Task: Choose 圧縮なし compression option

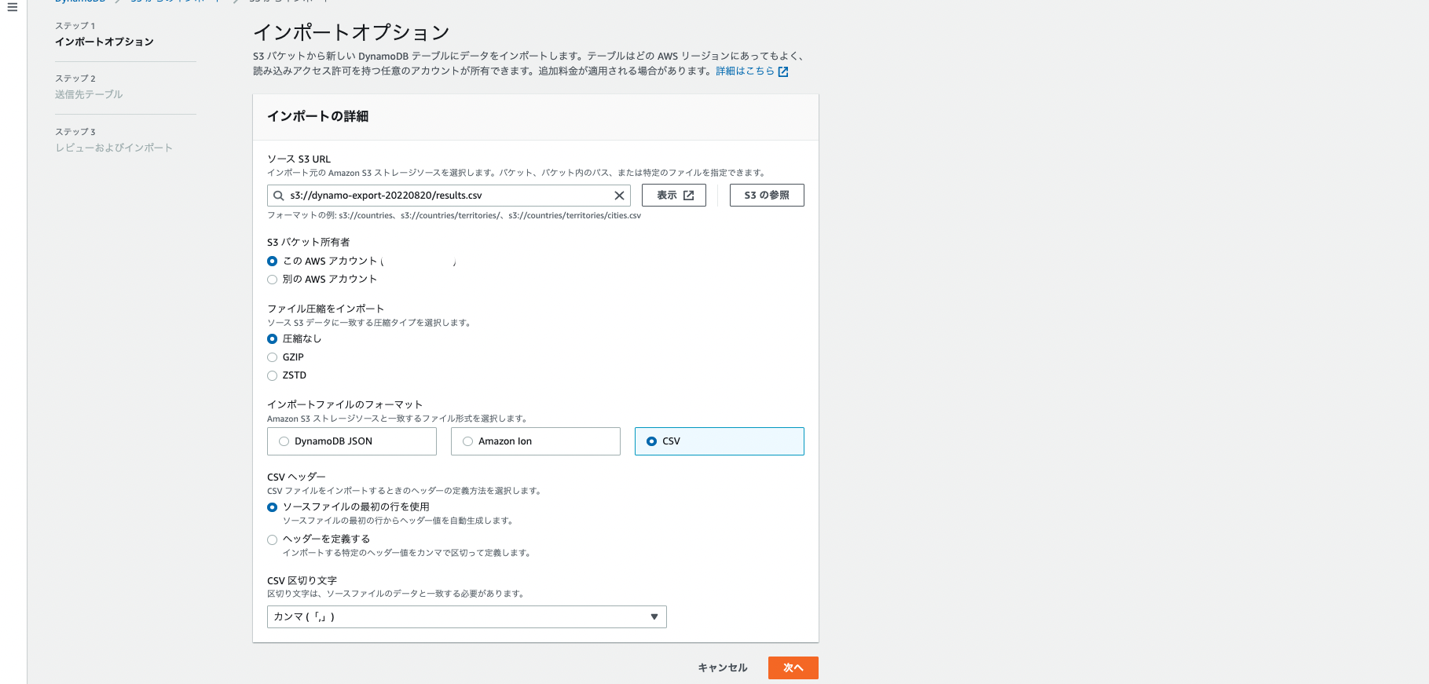Action: point(272,338)
